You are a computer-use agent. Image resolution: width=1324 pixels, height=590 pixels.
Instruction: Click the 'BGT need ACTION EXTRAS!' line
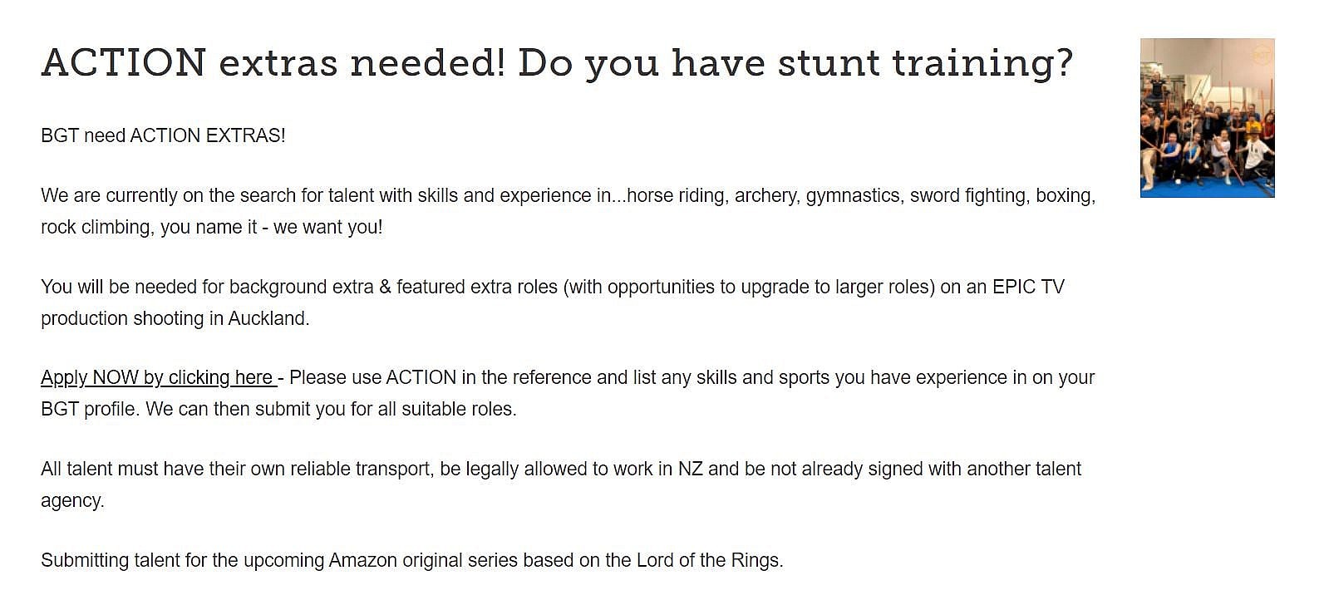tap(163, 136)
